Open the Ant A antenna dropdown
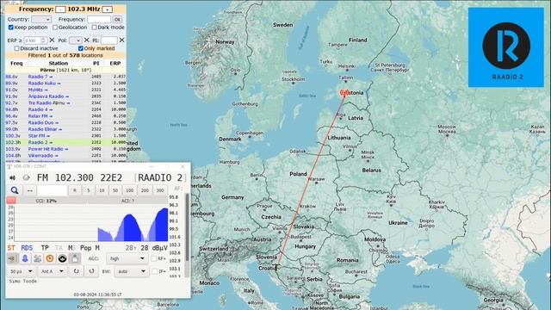 pyautogui.click(x=52, y=271)
